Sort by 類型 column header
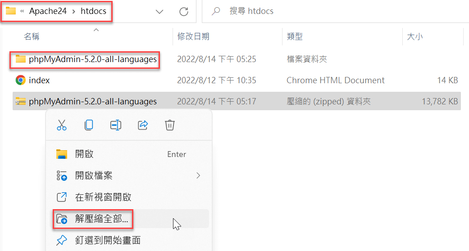This screenshot has width=469, height=251. (x=295, y=36)
